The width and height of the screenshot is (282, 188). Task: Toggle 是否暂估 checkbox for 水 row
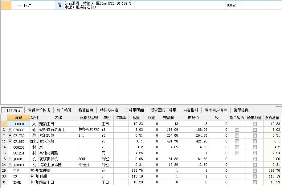click(237, 147)
